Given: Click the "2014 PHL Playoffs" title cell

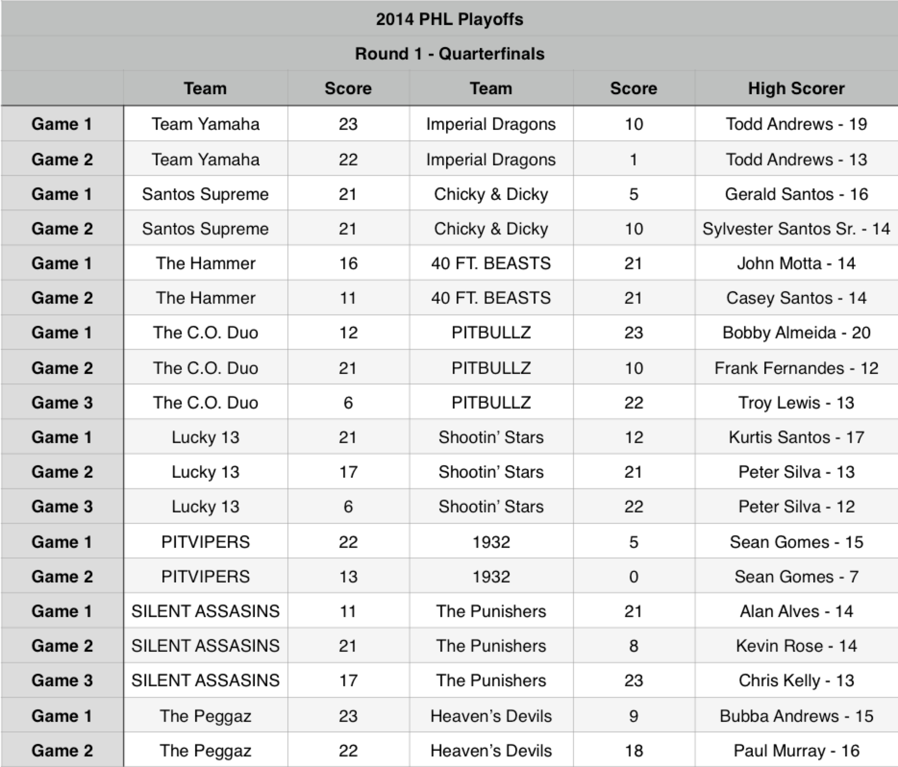Looking at the screenshot, I should click(449, 19).
